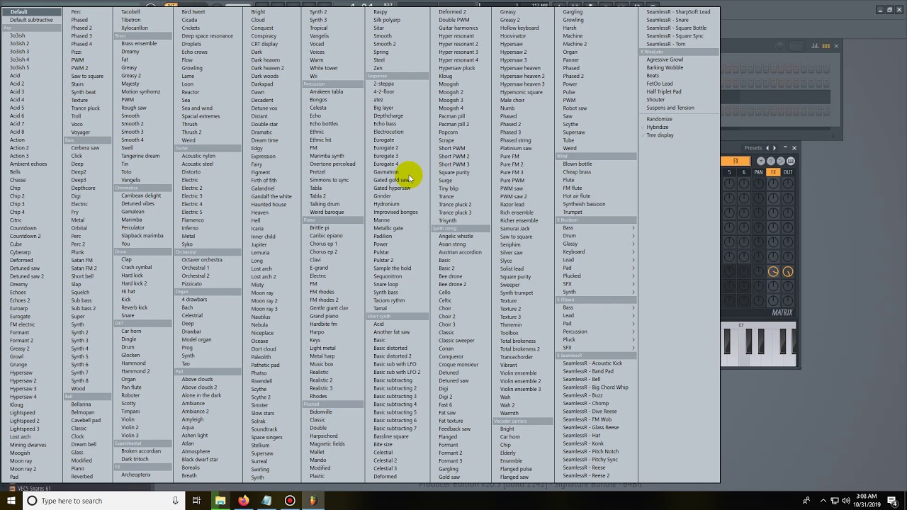Select next preset arrow next to Presets
Viewport: 907px width, 510px height.
point(774,148)
